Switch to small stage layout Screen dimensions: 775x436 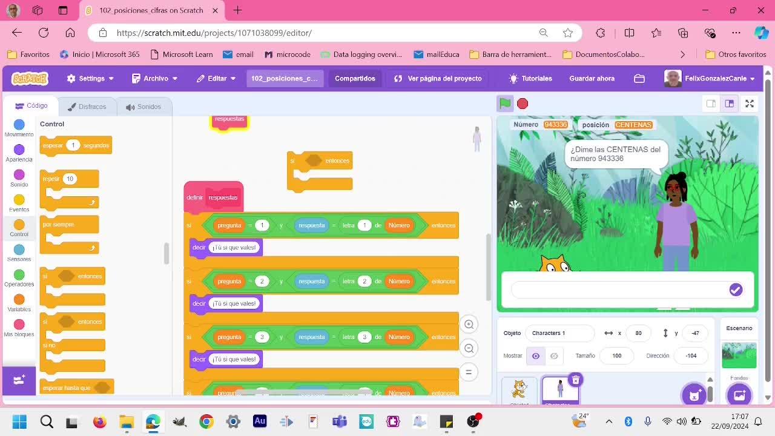click(x=711, y=104)
